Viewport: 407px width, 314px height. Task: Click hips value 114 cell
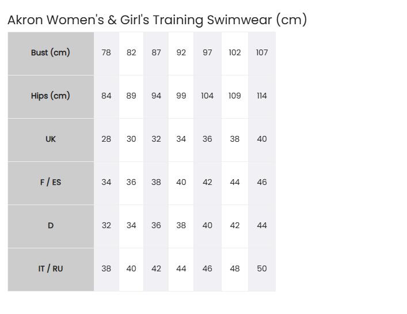click(262, 97)
